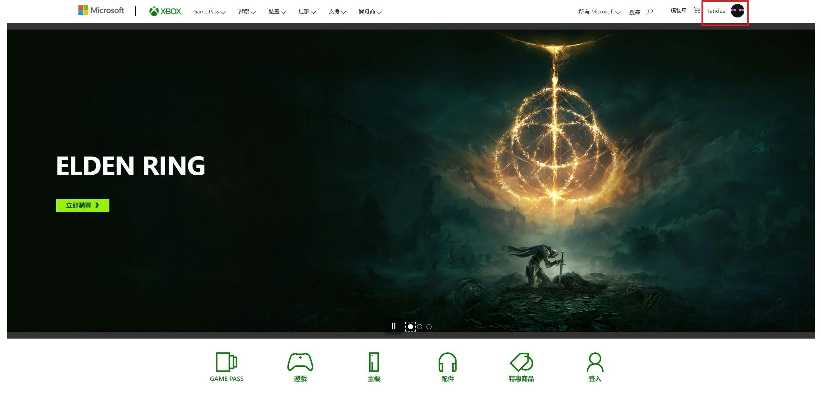This screenshot has width=821, height=396.
Task: Expand the 所有 Microsoft dropdown
Action: (x=599, y=12)
